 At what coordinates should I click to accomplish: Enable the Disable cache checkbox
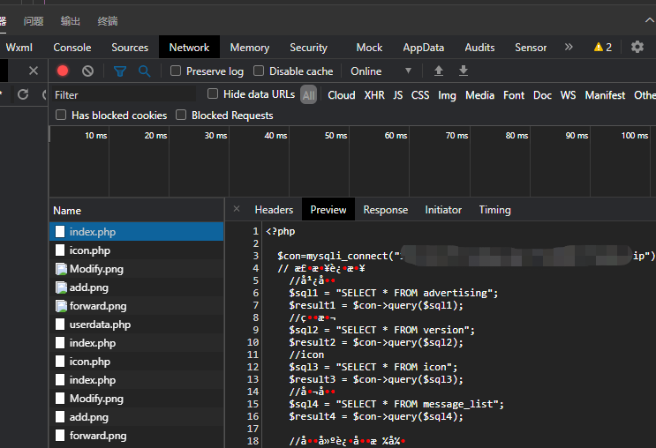259,71
